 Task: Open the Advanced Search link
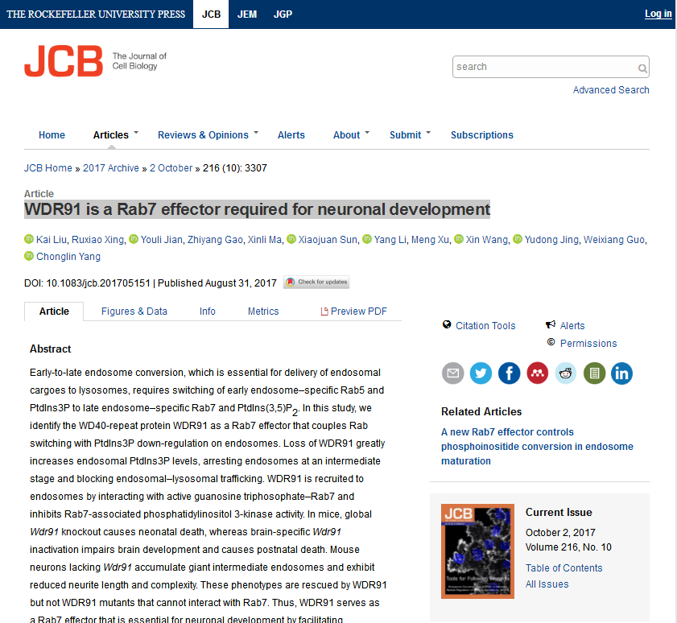[610, 90]
